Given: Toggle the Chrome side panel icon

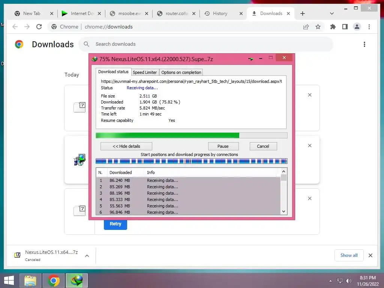Looking at the screenshot, I should coord(345,27).
